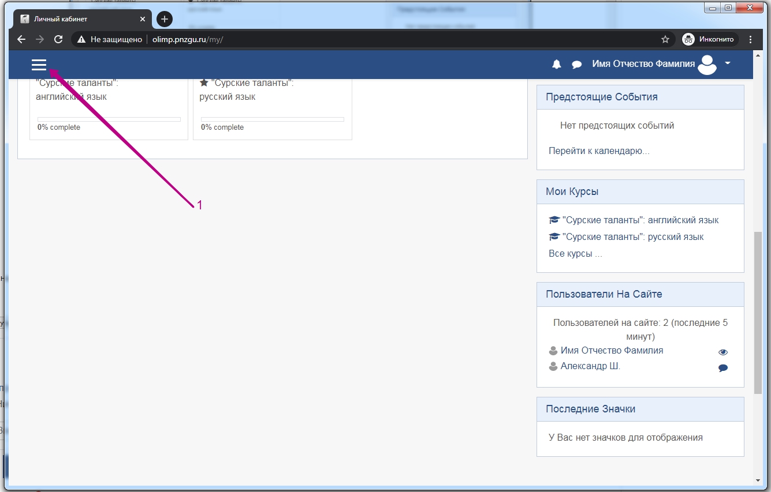Close the Личный кабинет tab
Image resolution: width=771 pixels, height=492 pixels.
tap(143, 19)
